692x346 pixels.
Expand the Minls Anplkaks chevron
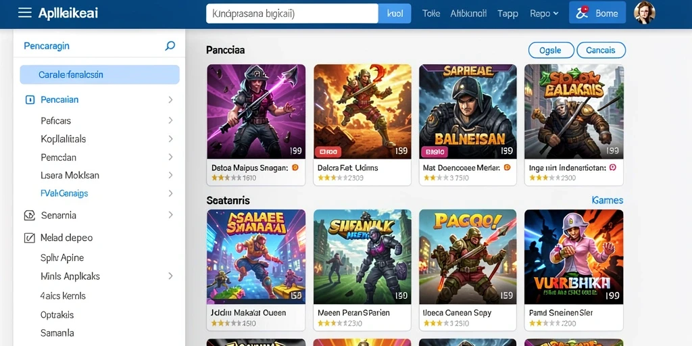(170, 276)
